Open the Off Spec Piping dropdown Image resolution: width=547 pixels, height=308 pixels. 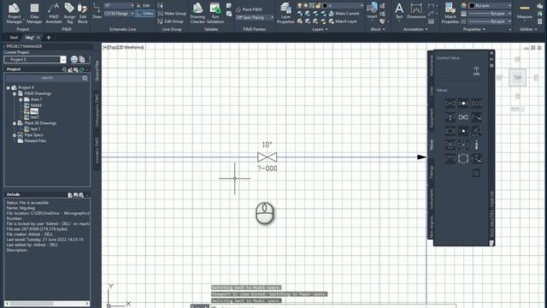click(255, 17)
